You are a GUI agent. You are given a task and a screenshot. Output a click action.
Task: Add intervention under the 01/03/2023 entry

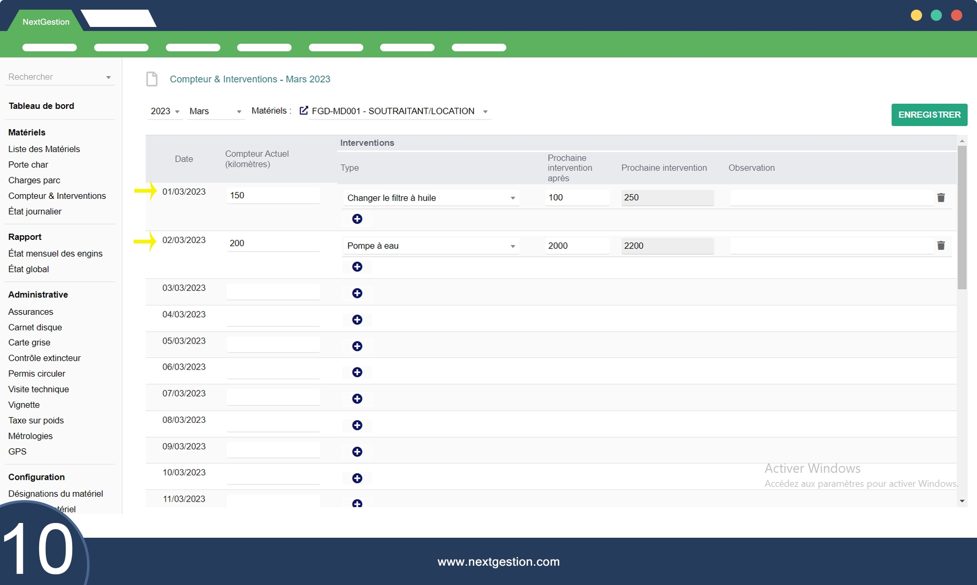(357, 219)
